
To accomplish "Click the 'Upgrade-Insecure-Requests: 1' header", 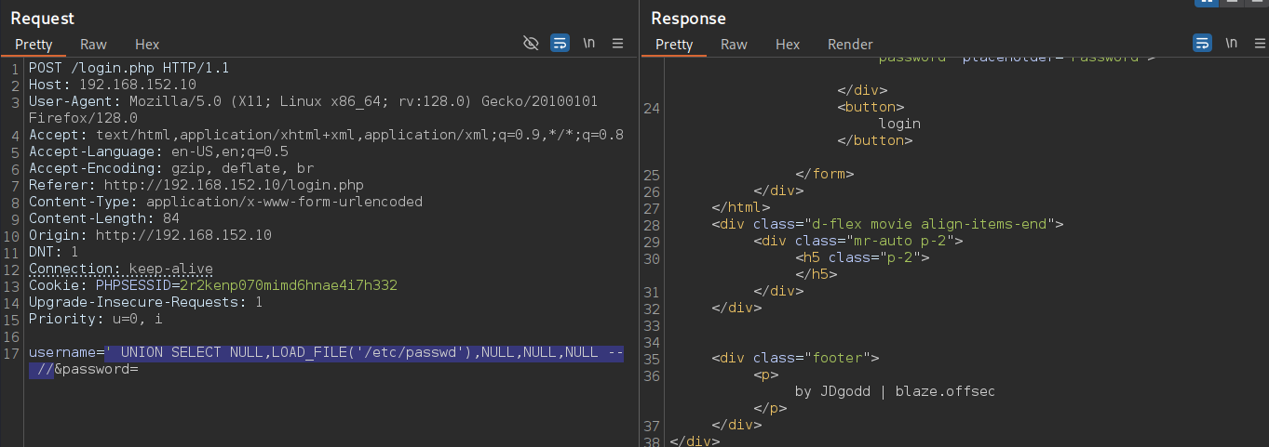I will [x=145, y=302].
